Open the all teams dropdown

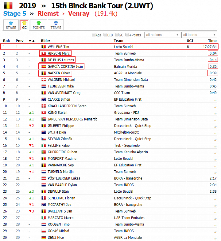click(x=199, y=35)
